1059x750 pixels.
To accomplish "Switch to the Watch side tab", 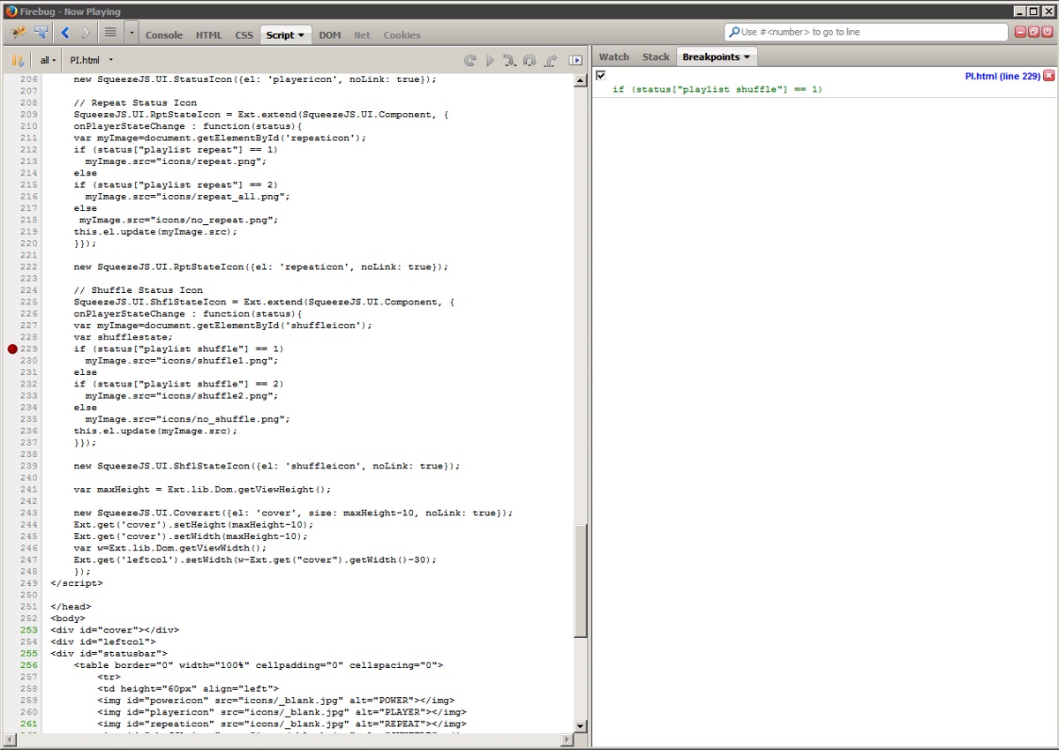I will tap(614, 56).
